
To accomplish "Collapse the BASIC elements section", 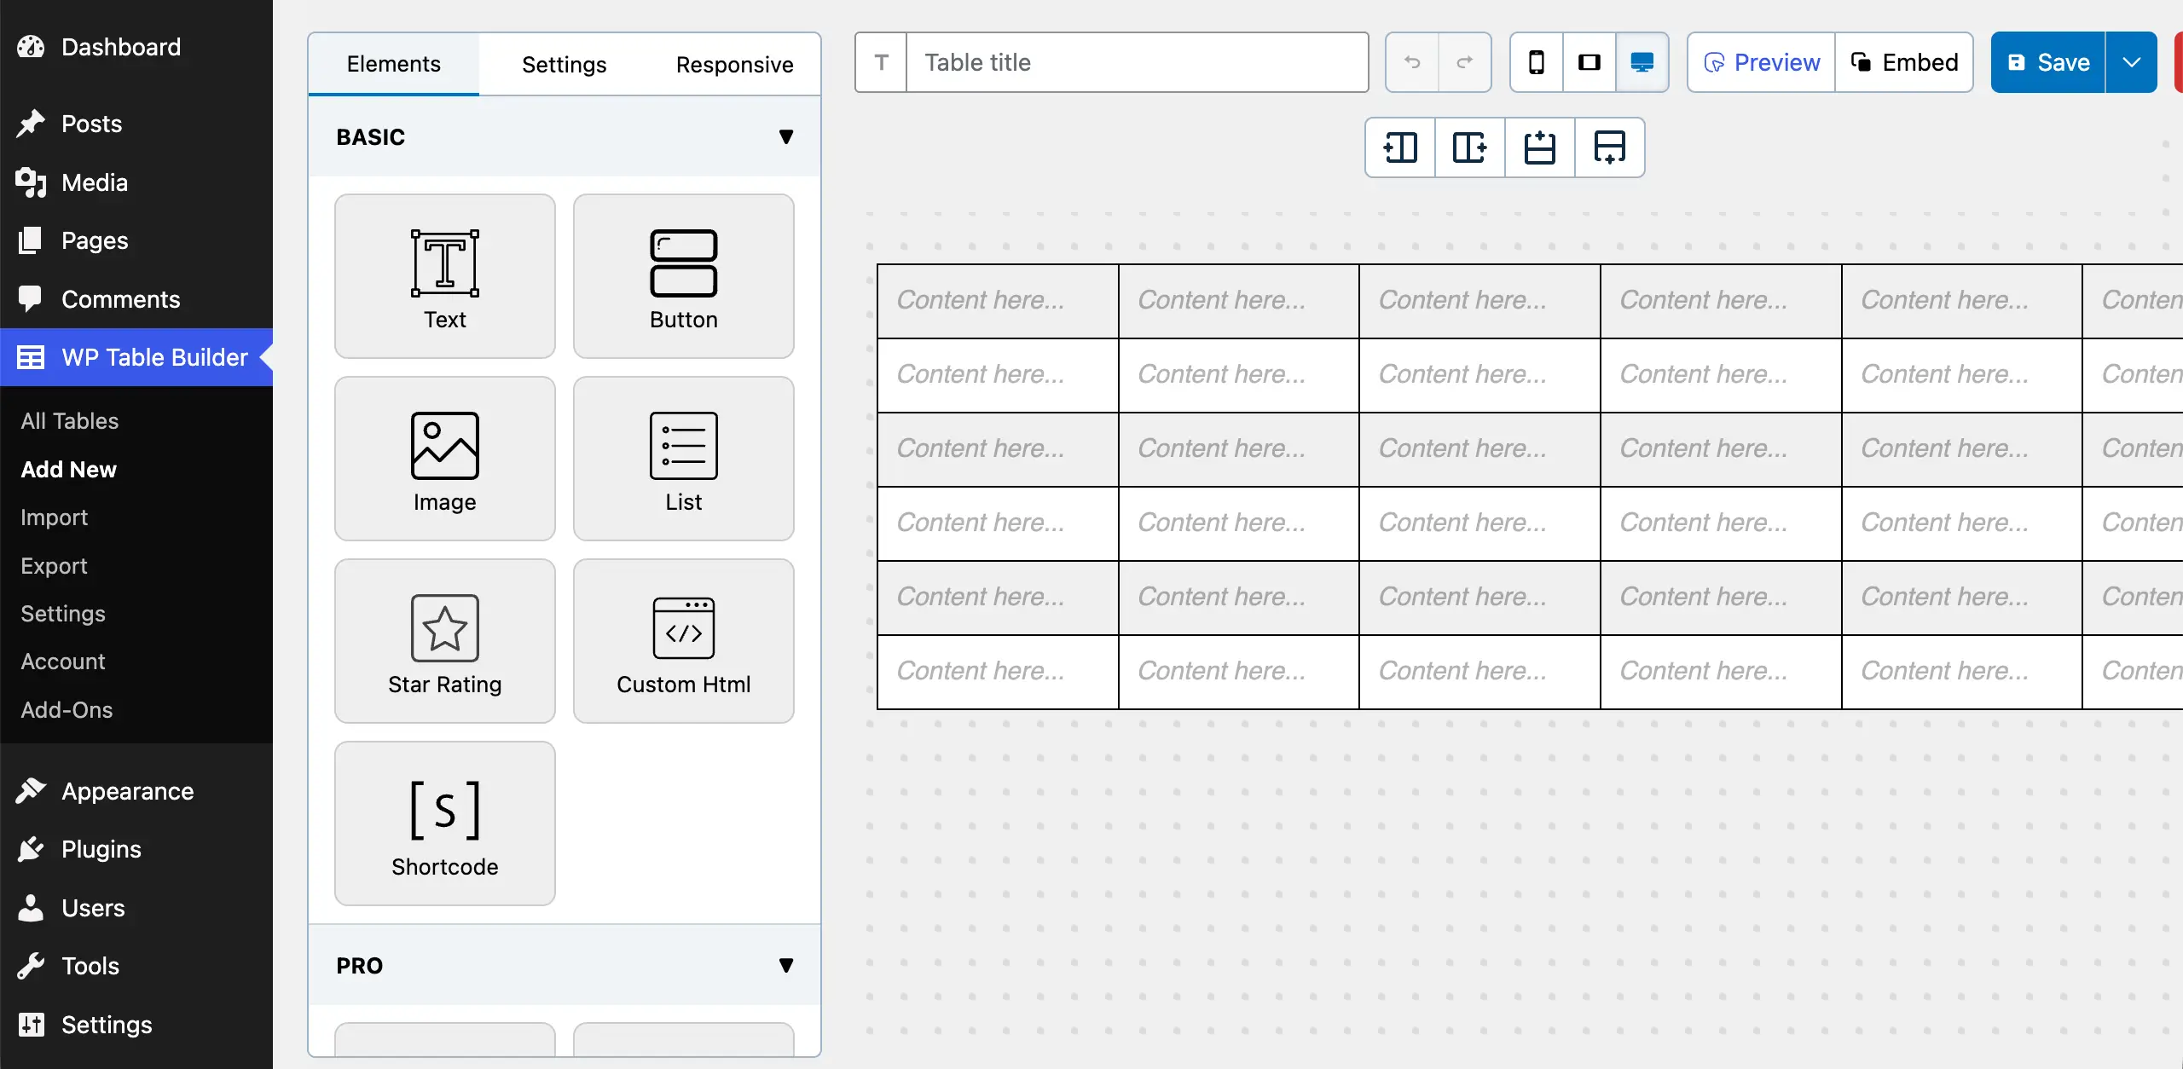I will coord(785,136).
